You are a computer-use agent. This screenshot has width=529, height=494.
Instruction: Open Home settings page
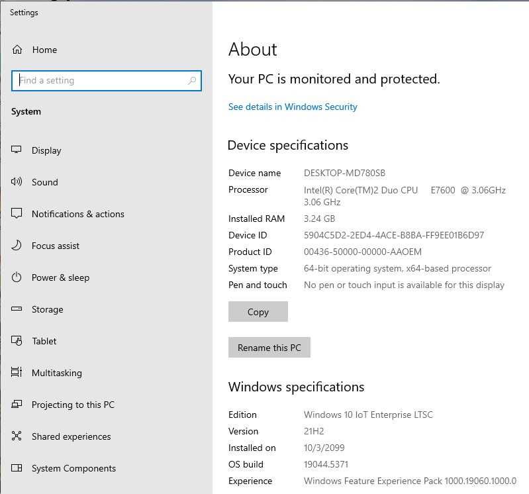click(x=44, y=50)
